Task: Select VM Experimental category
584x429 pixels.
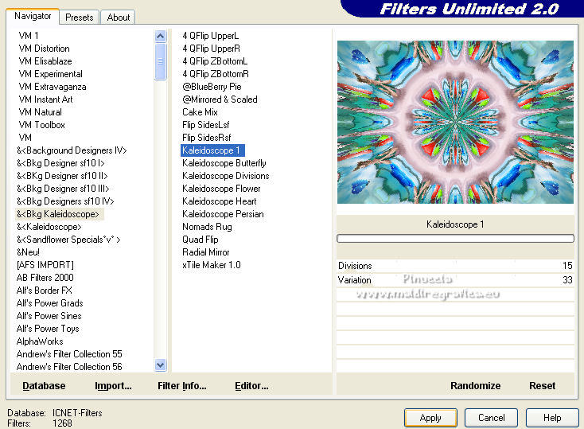Action: coord(50,74)
